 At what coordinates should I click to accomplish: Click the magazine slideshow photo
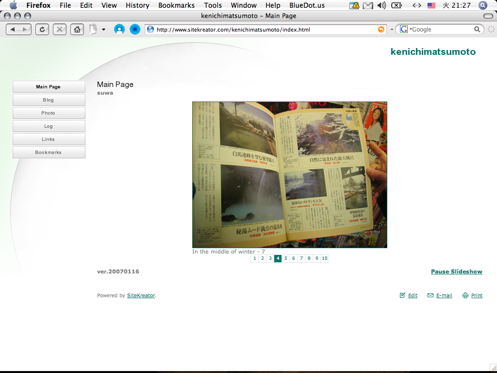click(x=289, y=175)
